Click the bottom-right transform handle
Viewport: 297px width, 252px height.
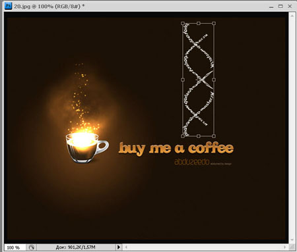tap(214, 136)
